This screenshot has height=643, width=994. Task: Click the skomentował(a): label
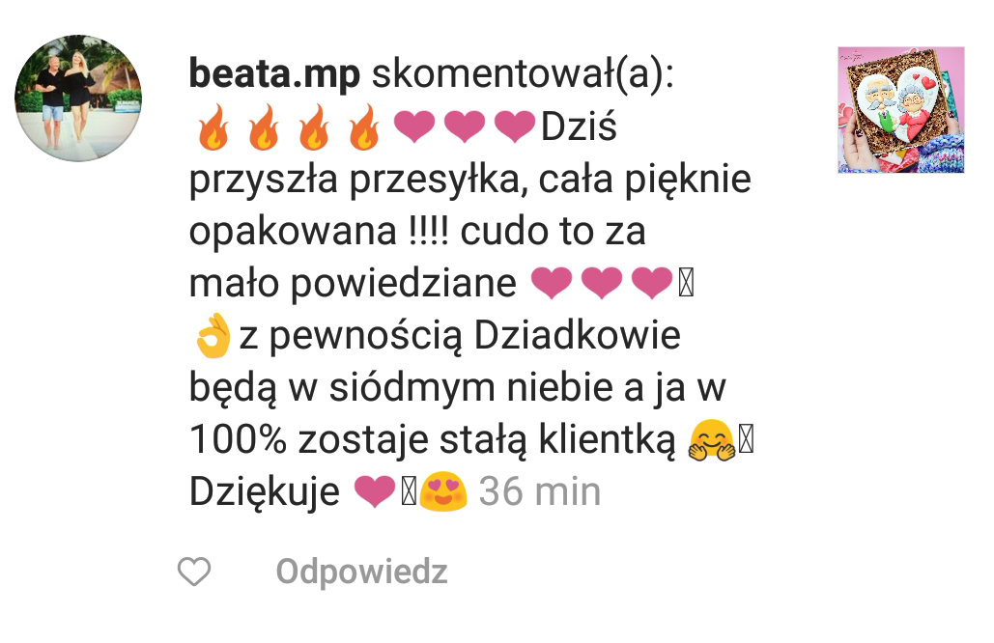point(523,75)
